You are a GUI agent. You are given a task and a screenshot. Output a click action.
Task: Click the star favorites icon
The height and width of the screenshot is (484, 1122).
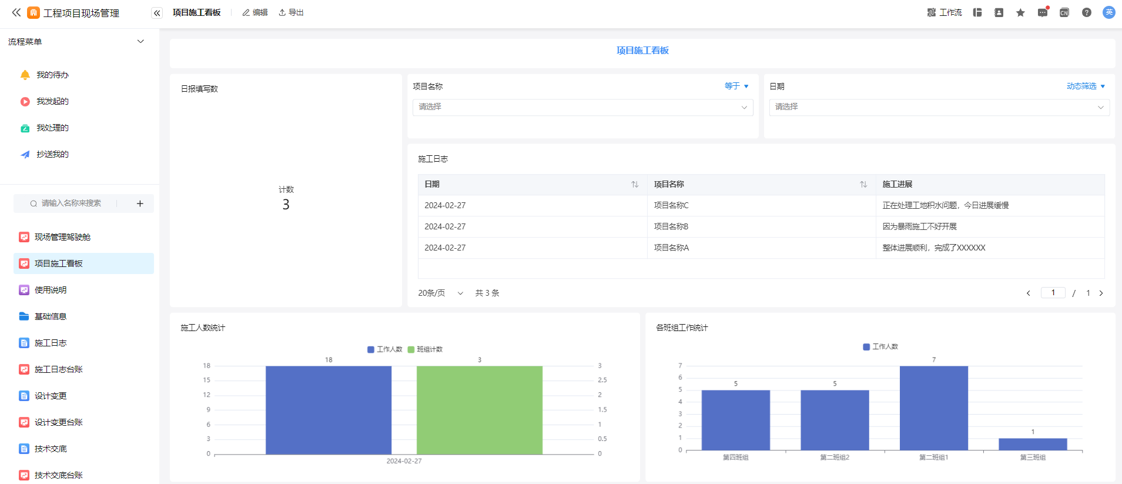pos(1020,12)
